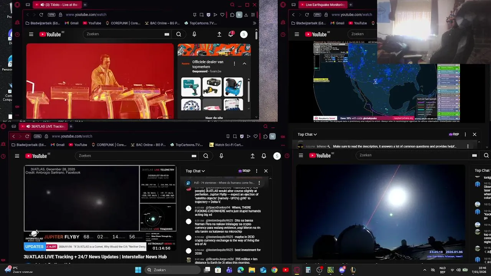The width and height of the screenshot is (491, 276).
Task: Click YouTube logo in telescope window
Action: [x=320, y=155]
